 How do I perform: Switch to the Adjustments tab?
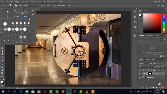point(150,36)
